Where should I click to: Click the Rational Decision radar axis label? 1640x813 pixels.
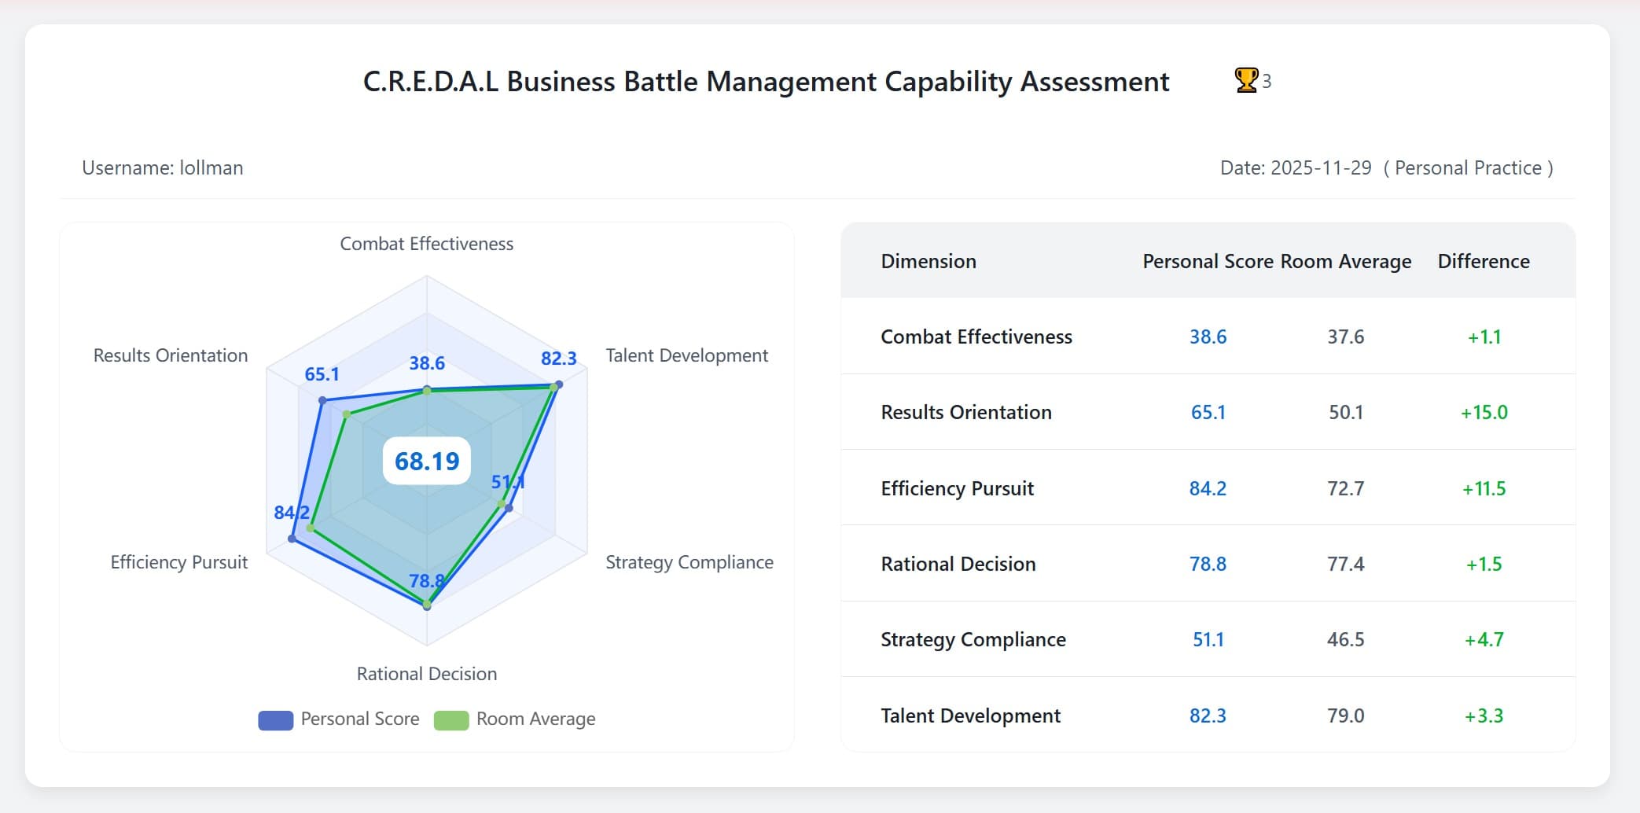pyautogui.click(x=427, y=674)
